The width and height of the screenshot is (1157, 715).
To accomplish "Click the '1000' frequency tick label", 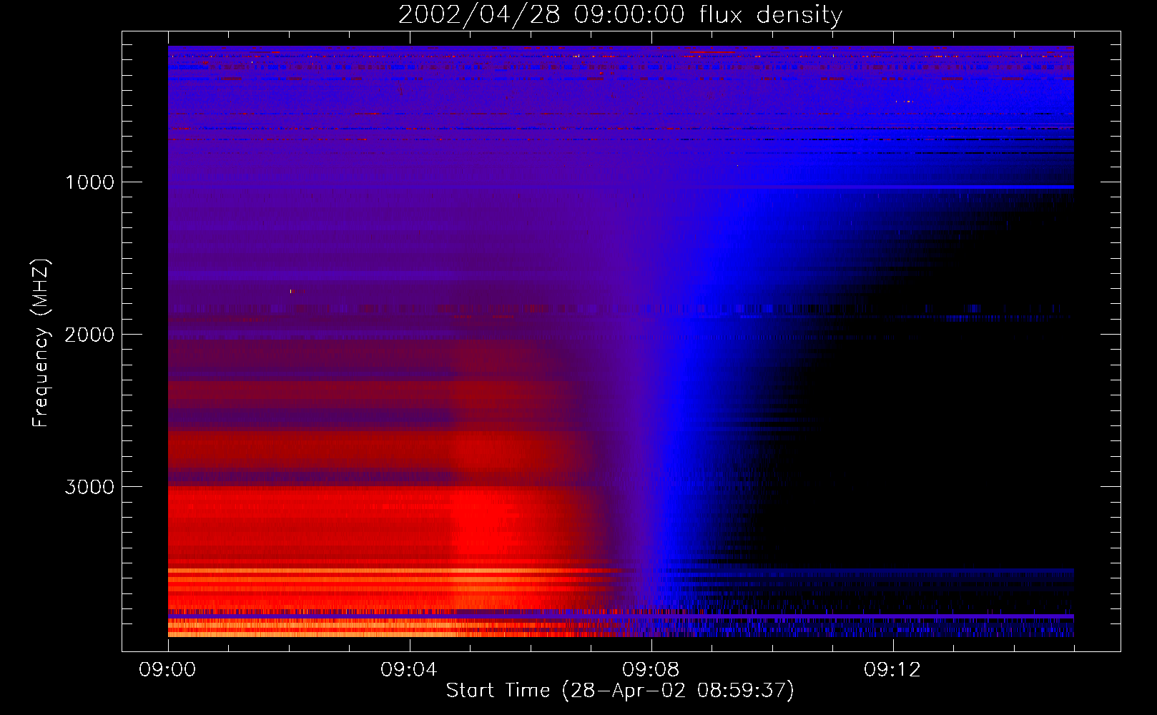I will (90, 182).
